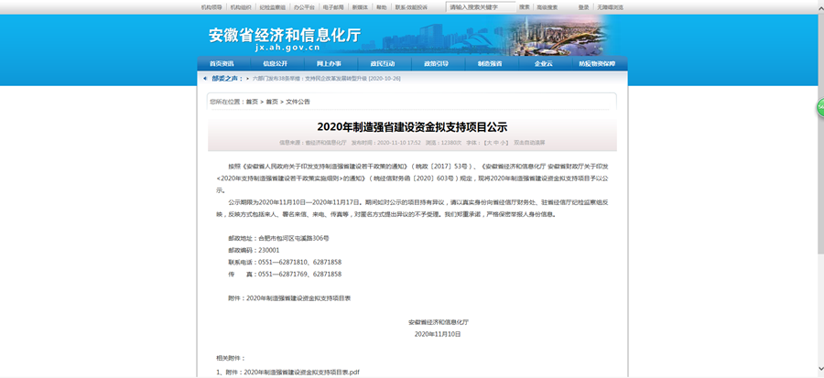
Task: Open the 政民互动 navigation menu
Action: tap(383, 63)
